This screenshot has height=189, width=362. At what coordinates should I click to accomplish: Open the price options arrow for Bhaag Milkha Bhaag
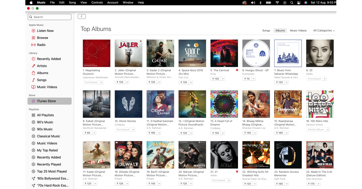255,133
